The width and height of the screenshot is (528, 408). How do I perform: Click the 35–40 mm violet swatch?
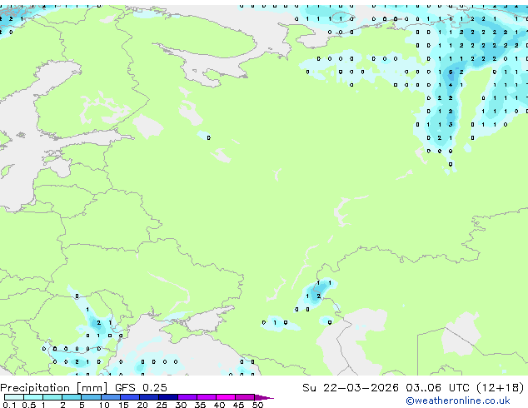click(x=207, y=397)
